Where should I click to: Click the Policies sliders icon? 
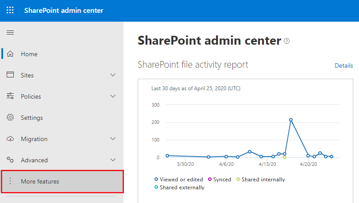click(10, 96)
